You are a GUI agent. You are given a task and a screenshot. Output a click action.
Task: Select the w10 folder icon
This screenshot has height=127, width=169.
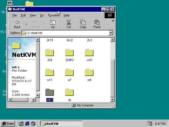(89, 53)
